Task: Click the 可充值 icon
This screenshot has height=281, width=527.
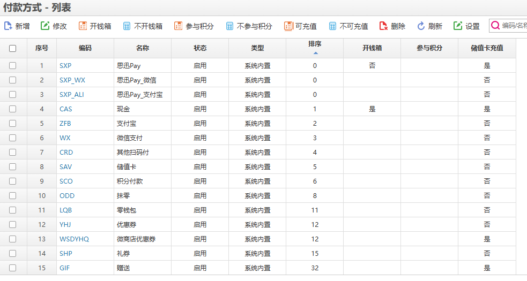Action: pos(288,26)
